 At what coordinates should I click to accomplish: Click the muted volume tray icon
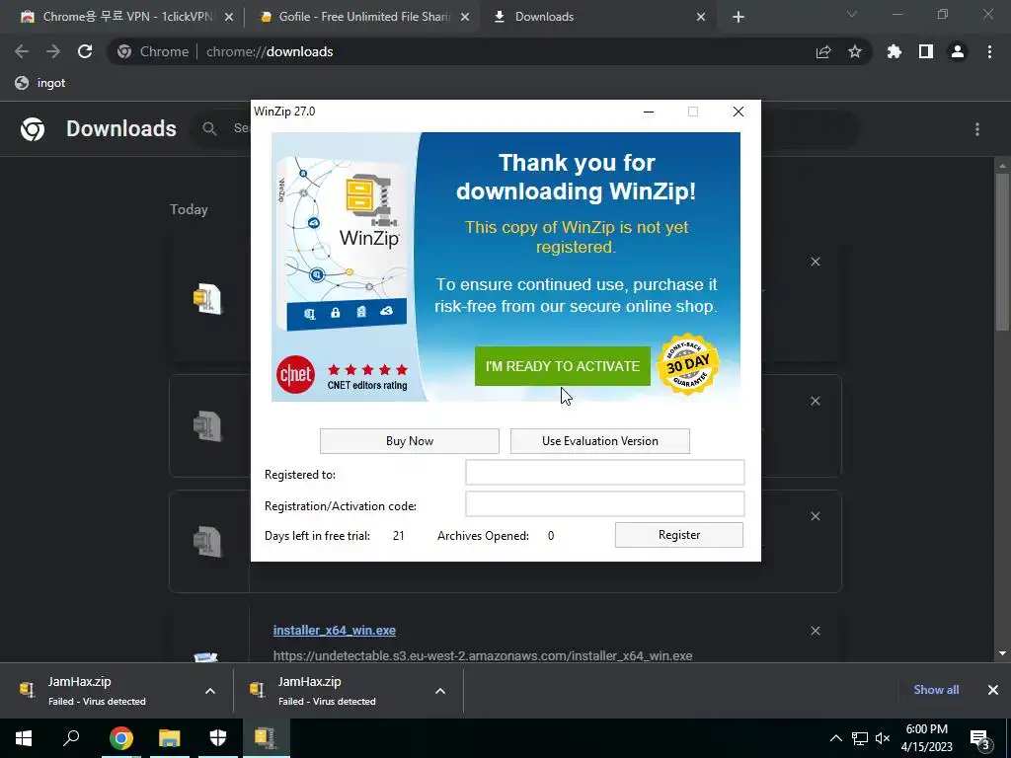883,738
